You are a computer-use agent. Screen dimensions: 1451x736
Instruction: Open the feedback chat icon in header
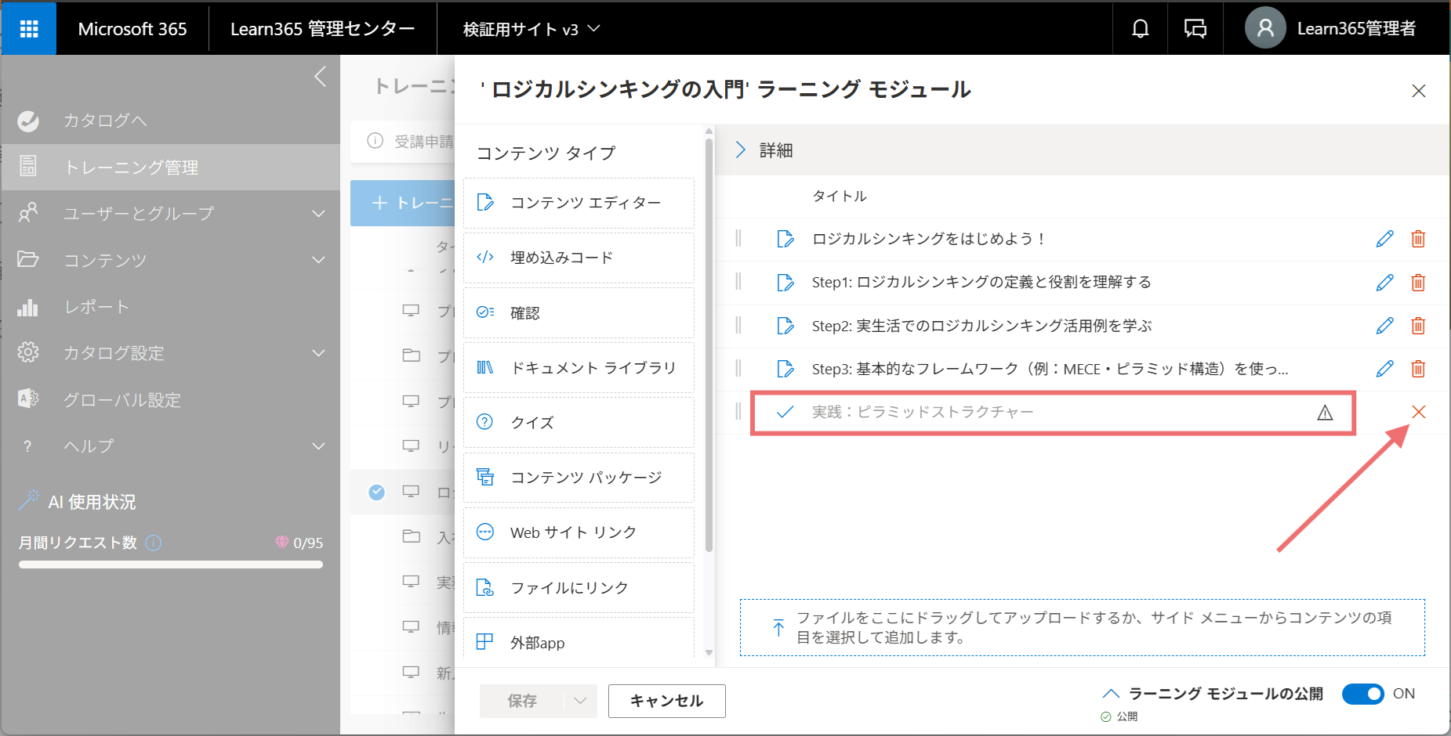point(1195,29)
